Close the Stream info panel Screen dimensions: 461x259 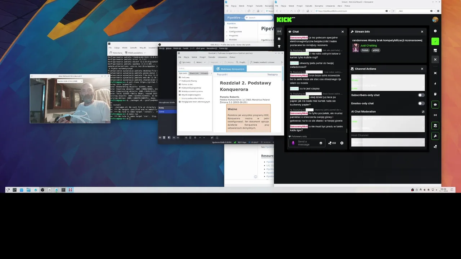tap(422, 32)
